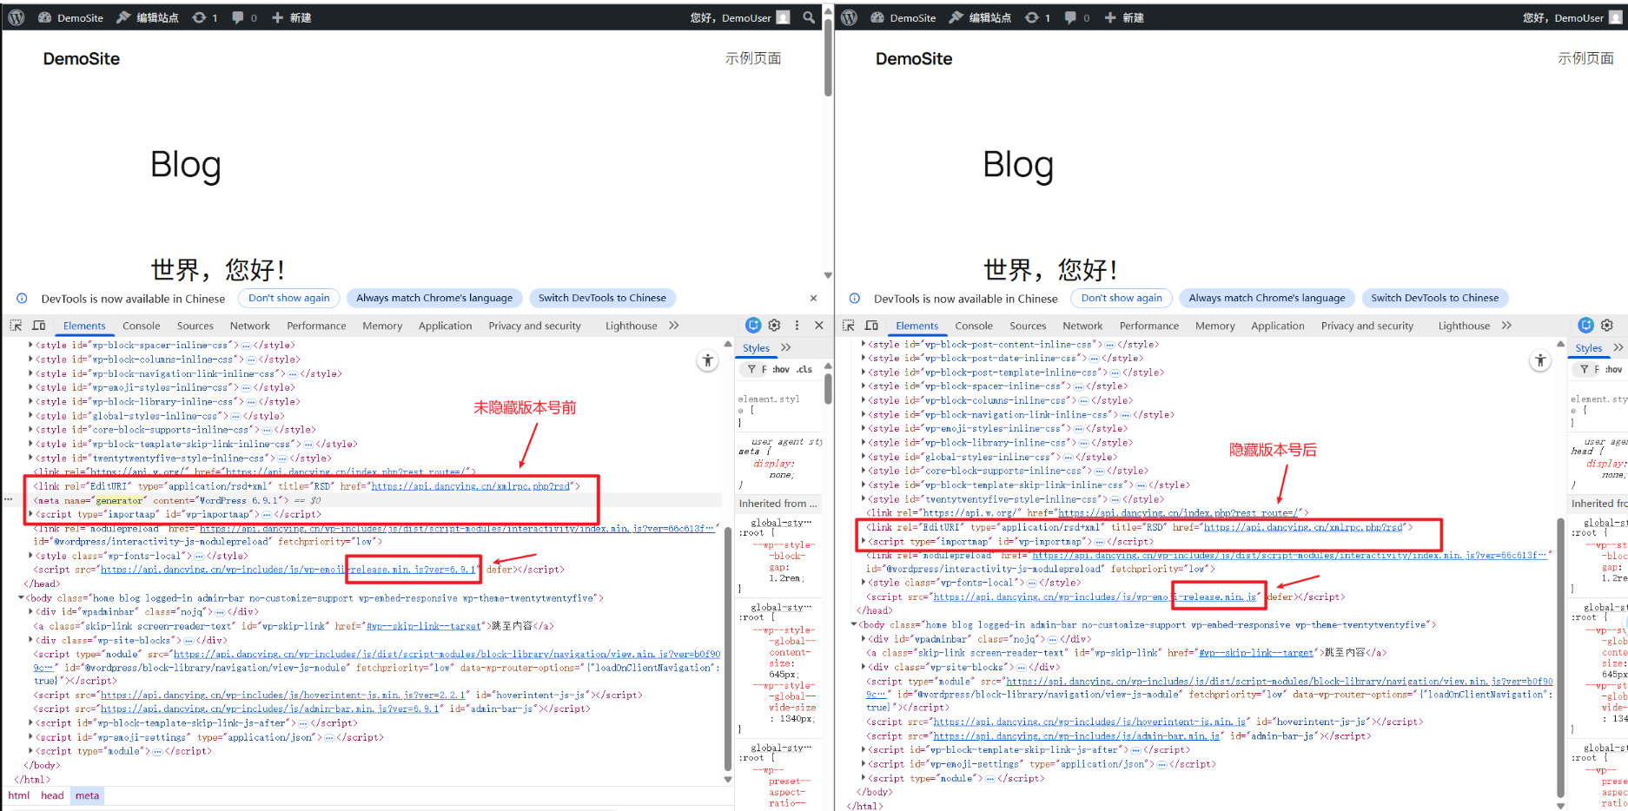Expand wp-importmap script node in right DevTools
Screen dimensions: 1628x811
pos(863,541)
